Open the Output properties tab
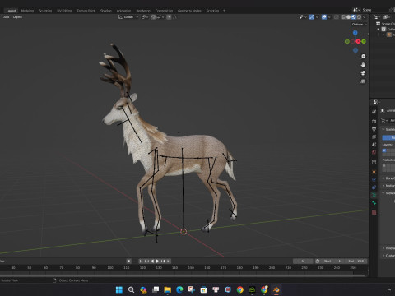Image resolution: width=395 pixels, height=296 pixels. tap(374, 129)
